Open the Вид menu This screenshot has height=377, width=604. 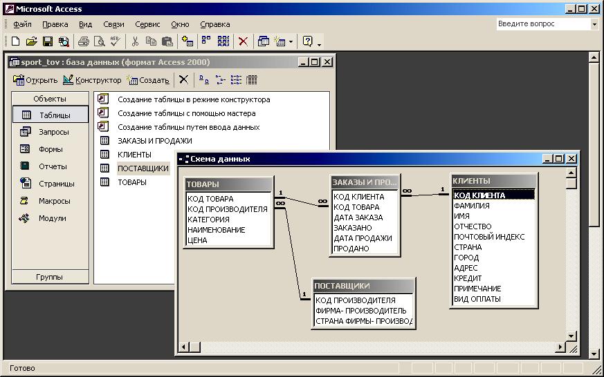pos(86,24)
